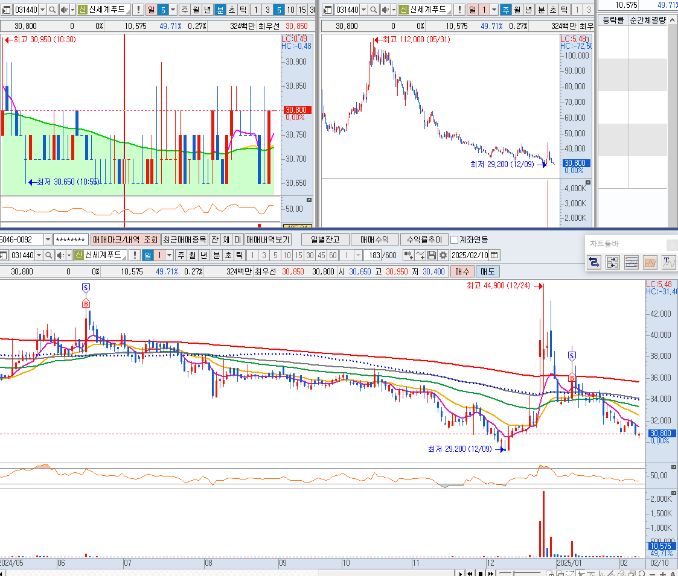Click the 매도 sell button
The height and width of the screenshot is (576, 678).
tap(488, 271)
